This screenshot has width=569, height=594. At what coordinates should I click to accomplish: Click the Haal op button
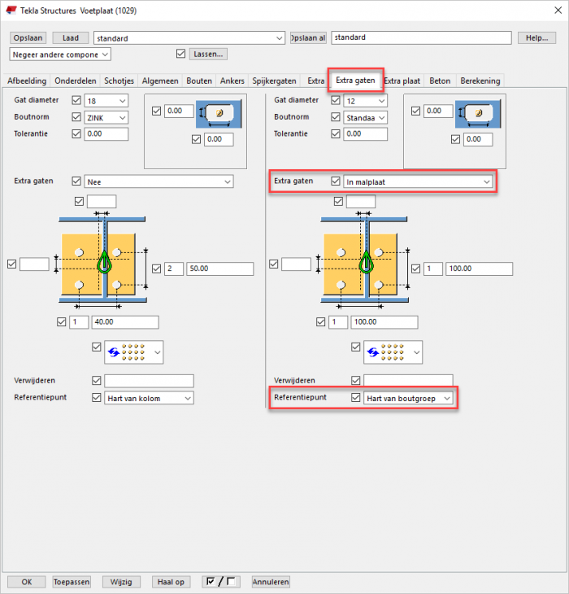coord(171,582)
